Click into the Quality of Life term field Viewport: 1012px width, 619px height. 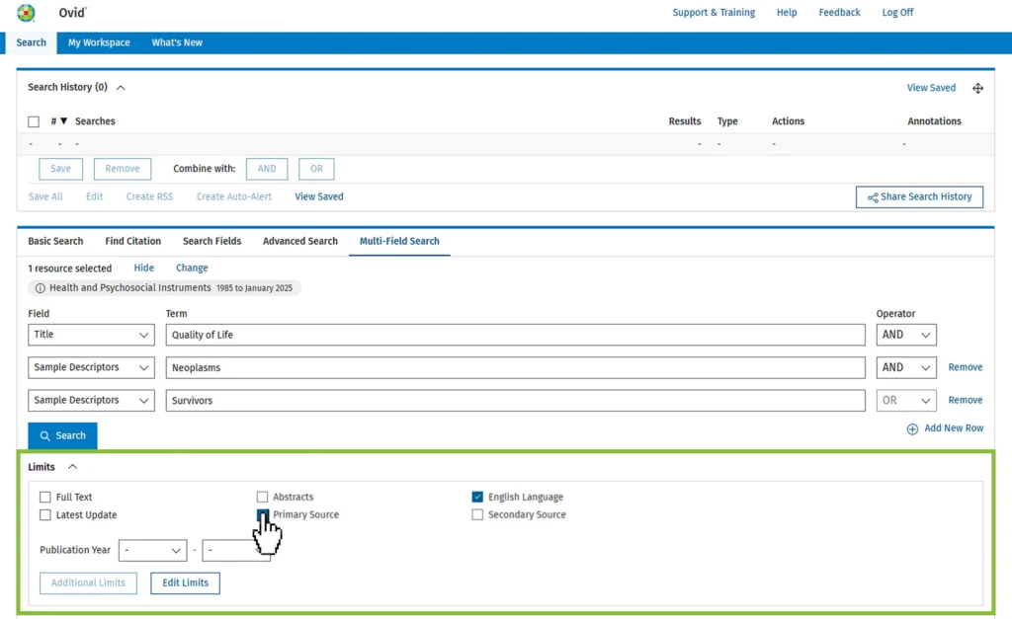[515, 335]
